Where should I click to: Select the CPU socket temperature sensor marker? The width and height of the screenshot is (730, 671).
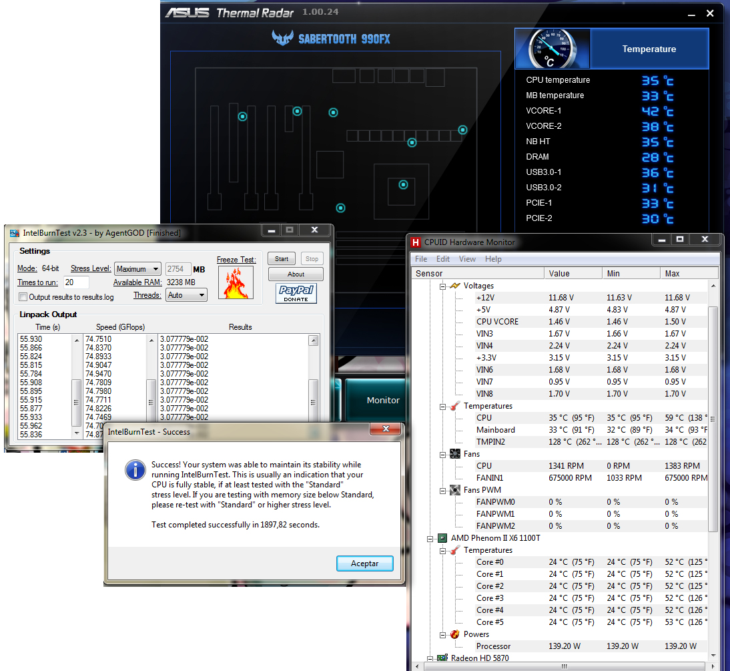point(403,184)
